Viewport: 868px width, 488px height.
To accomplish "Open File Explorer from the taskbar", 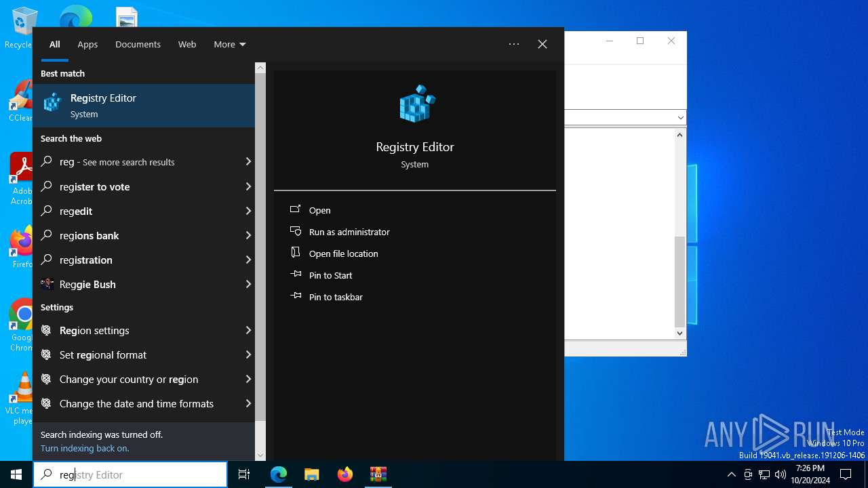I will tap(311, 474).
